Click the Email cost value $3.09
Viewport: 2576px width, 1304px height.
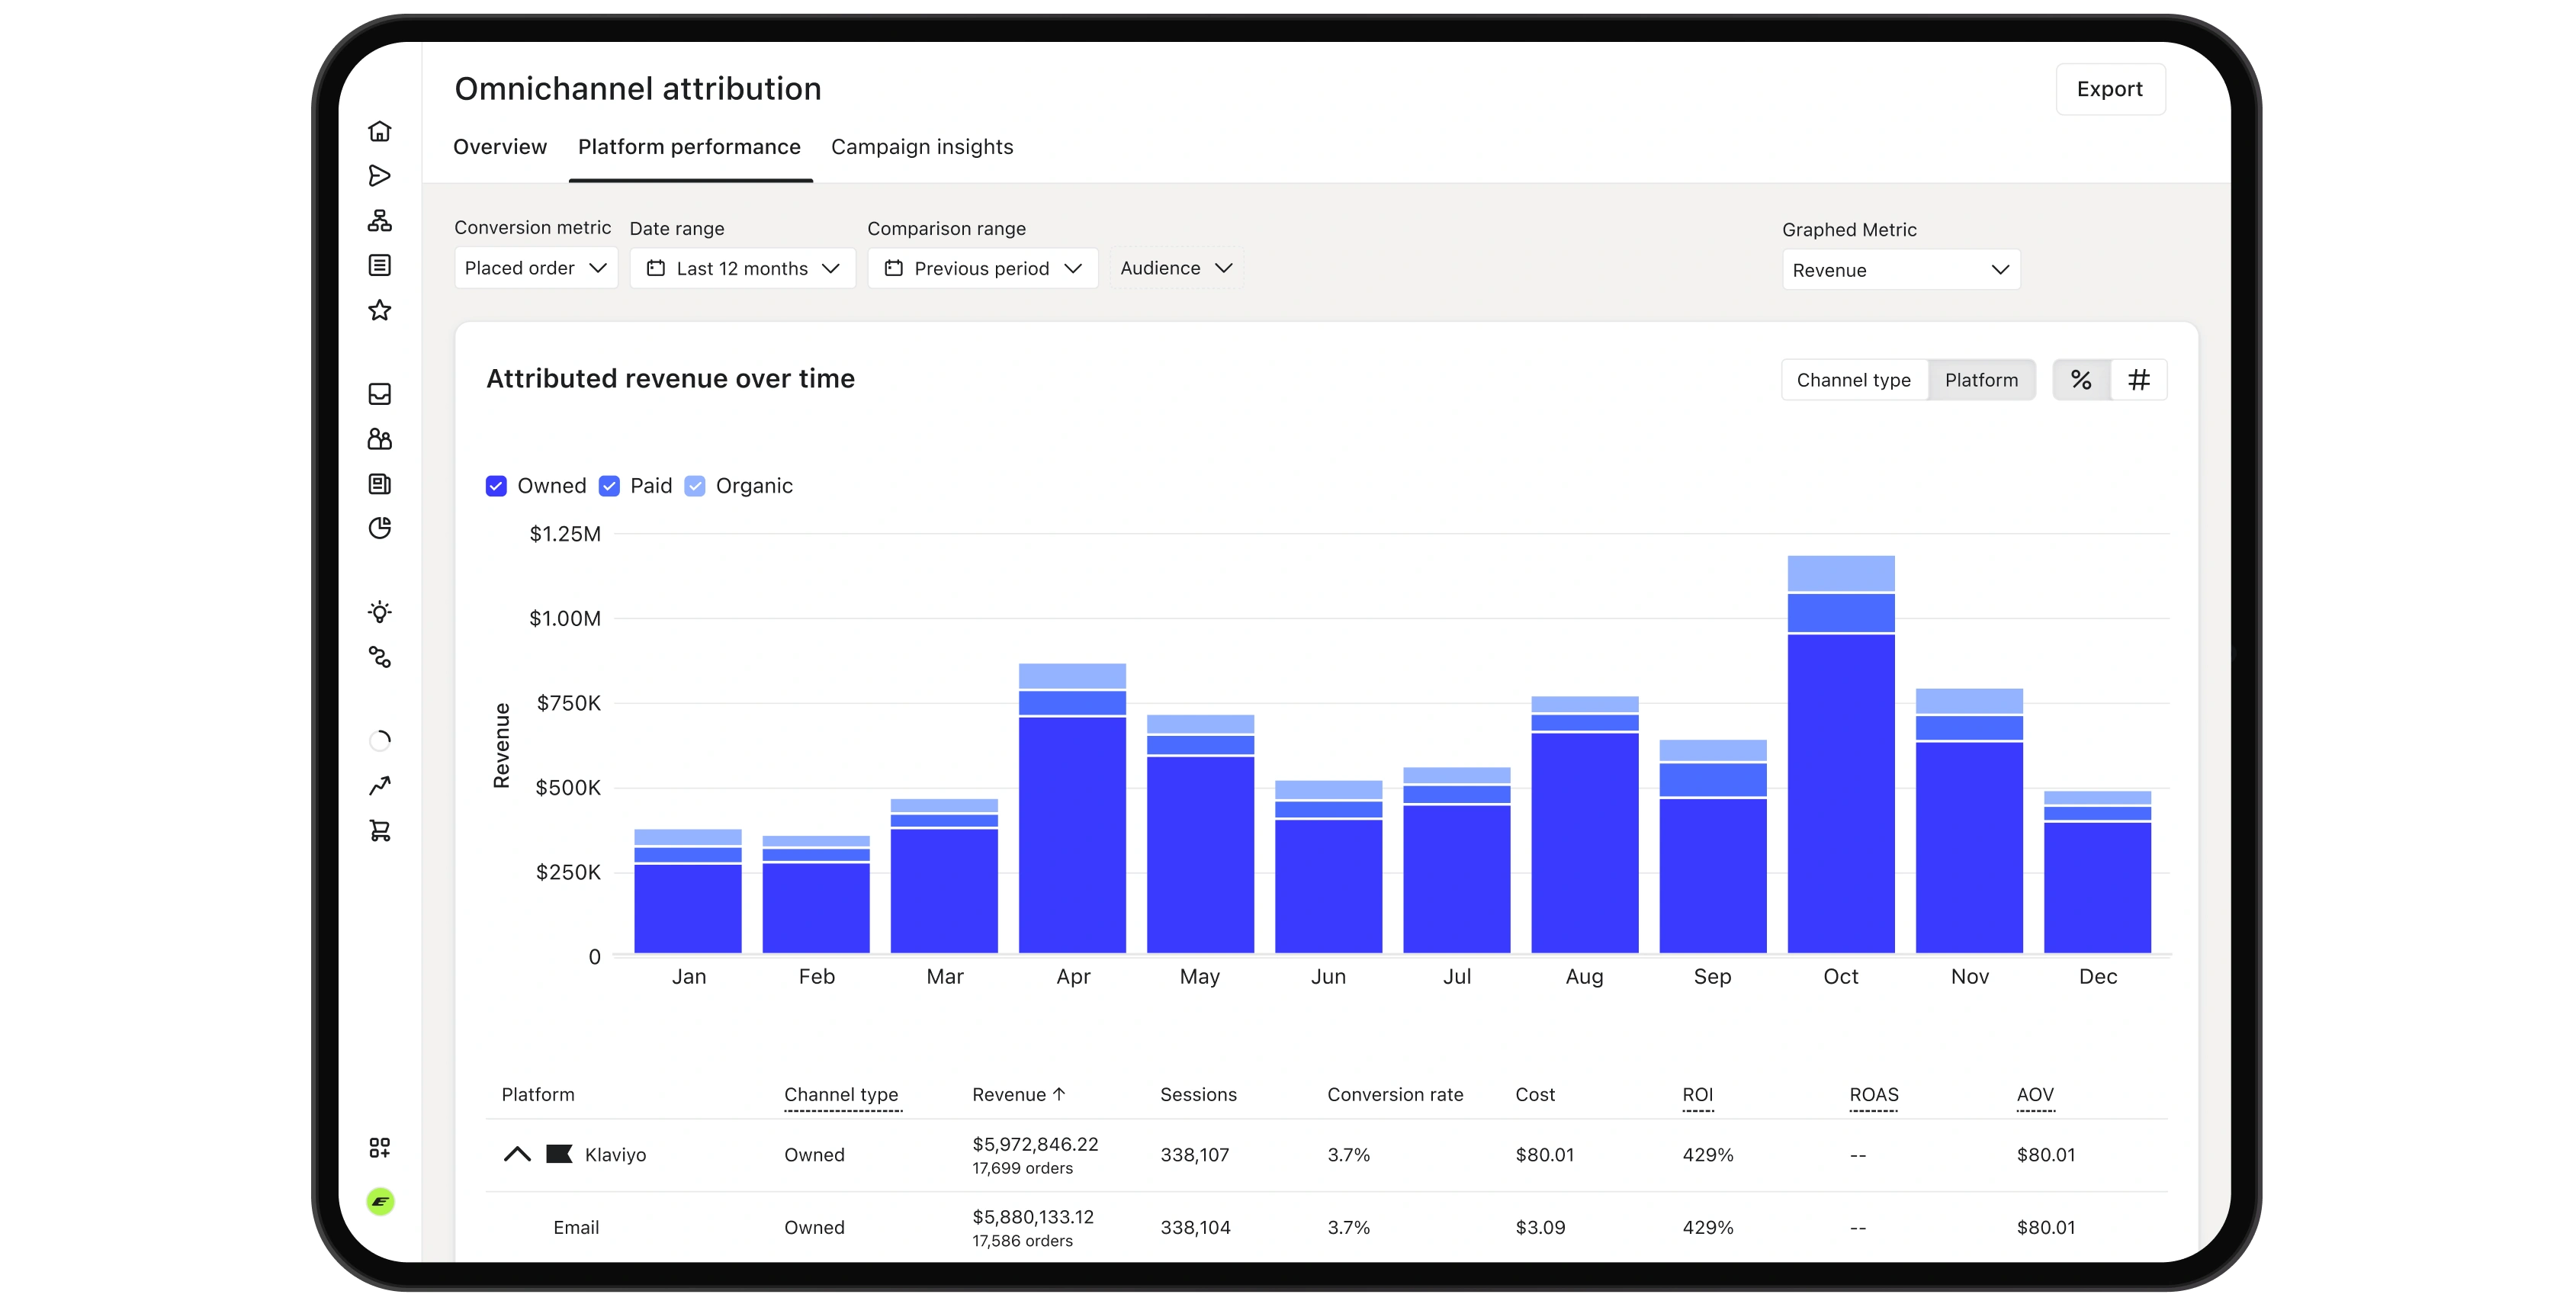1540,1227
